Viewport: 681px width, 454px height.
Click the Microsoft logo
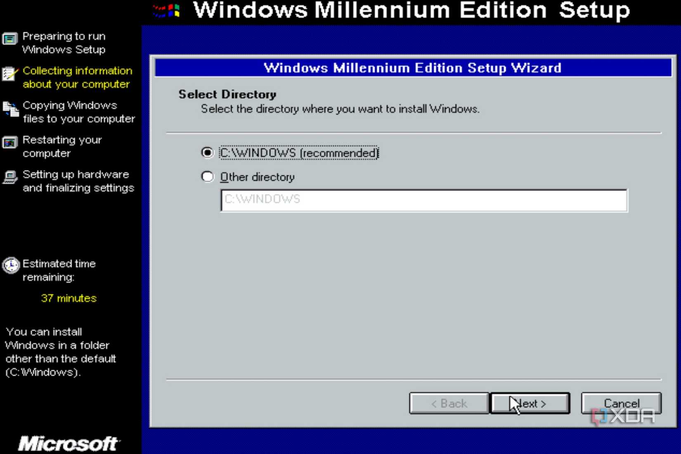pyautogui.click(x=68, y=443)
